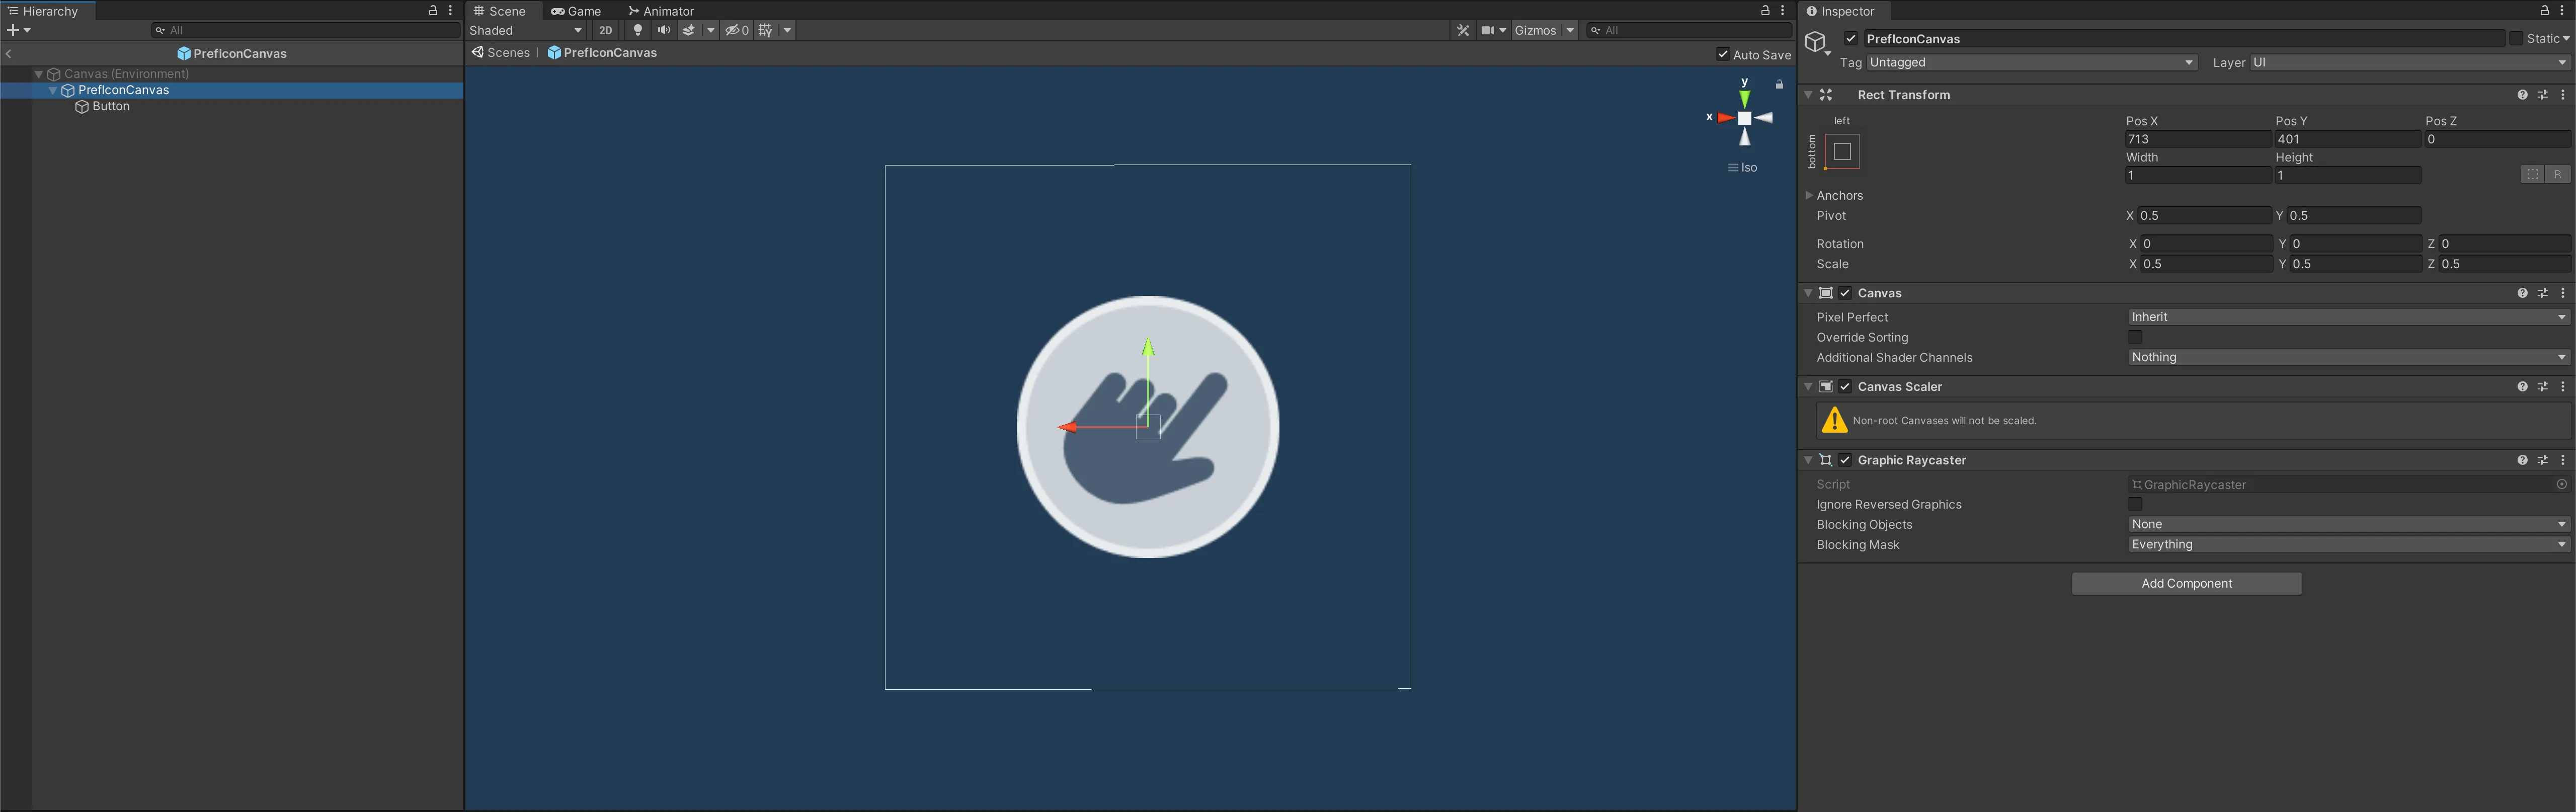Collapse the Canvas (Environment) tree node
The image size is (2576, 812).
click(39, 74)
